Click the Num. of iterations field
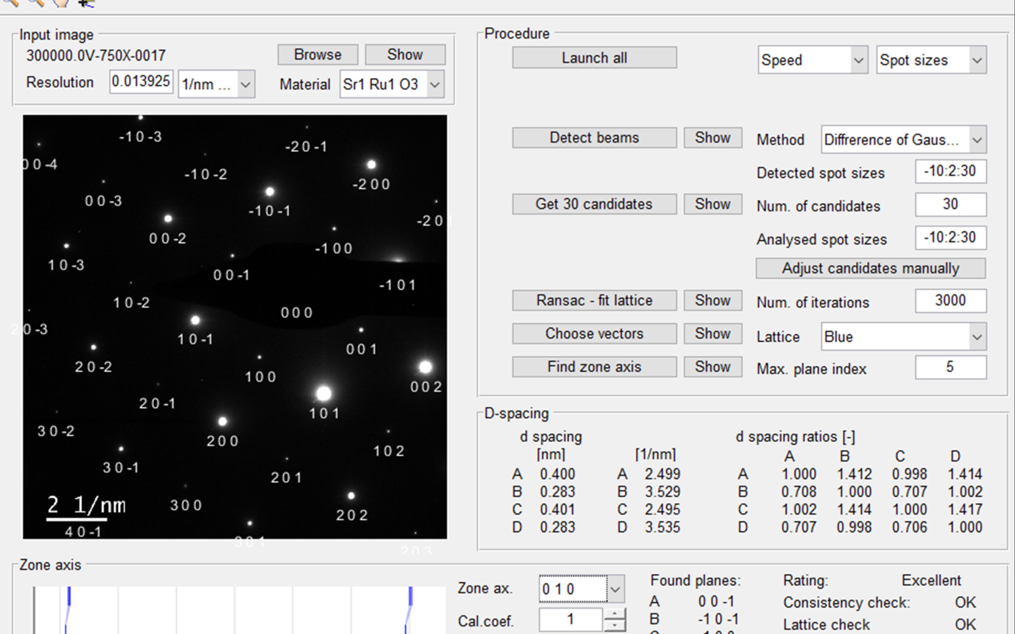Image resolution: width=1015 pixels, height=634 pixels. (x=951, y=301)
